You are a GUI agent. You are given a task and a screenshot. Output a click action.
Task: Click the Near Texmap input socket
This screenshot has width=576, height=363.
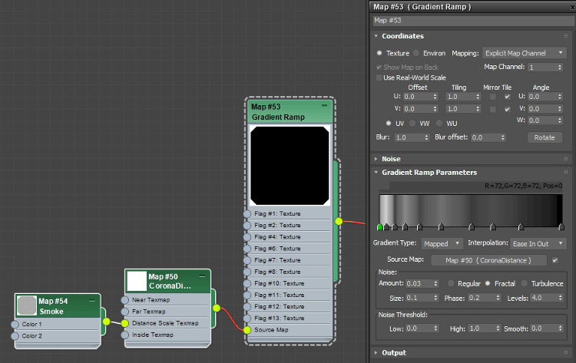coord(125,300)
